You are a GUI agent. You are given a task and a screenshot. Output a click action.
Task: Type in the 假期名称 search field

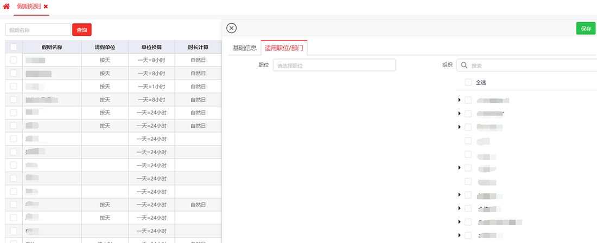pyautogui.click(x=38, y=30)
